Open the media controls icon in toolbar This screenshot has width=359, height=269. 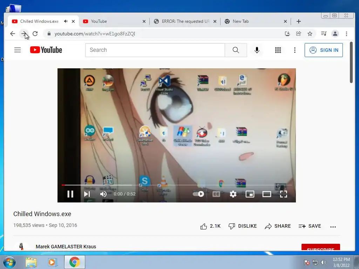(x=324, y=34)
